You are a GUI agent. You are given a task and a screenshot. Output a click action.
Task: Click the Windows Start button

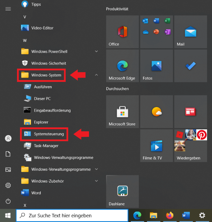point(8,215)
